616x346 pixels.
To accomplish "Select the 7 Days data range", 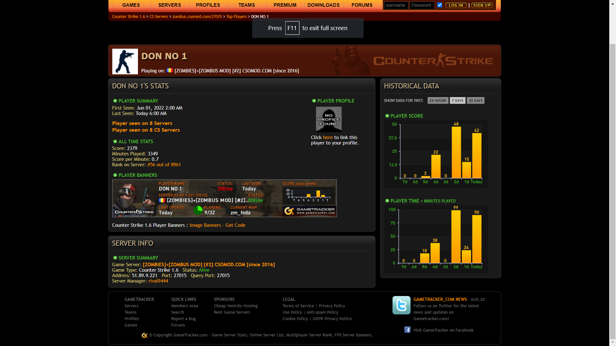I will [x=457, y=101].
